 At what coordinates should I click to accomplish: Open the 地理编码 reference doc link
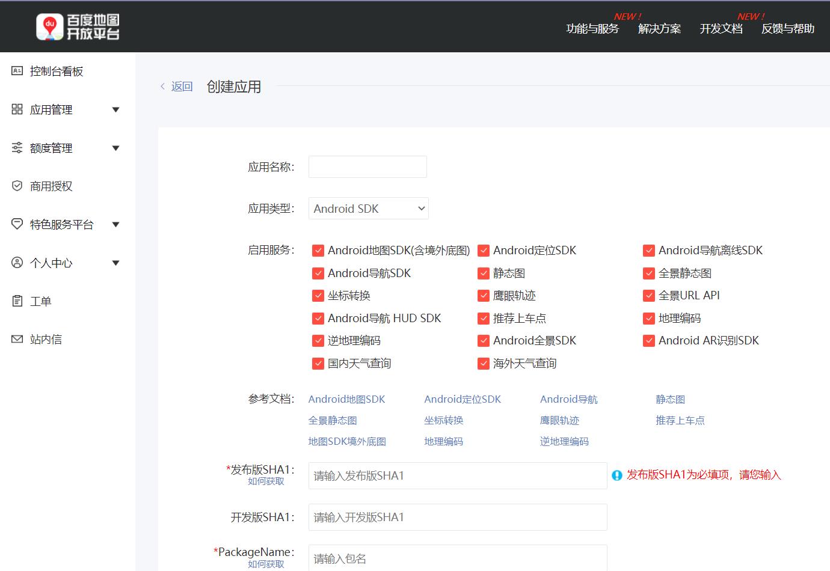click(x=444, y=441)
